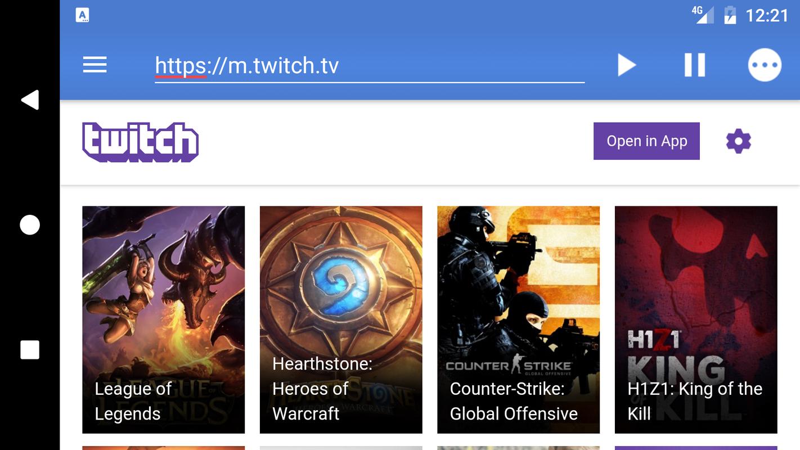Tap the Open in App button
Screen dimensions: 800x450
pyautogui.click(x=646, y=141)
